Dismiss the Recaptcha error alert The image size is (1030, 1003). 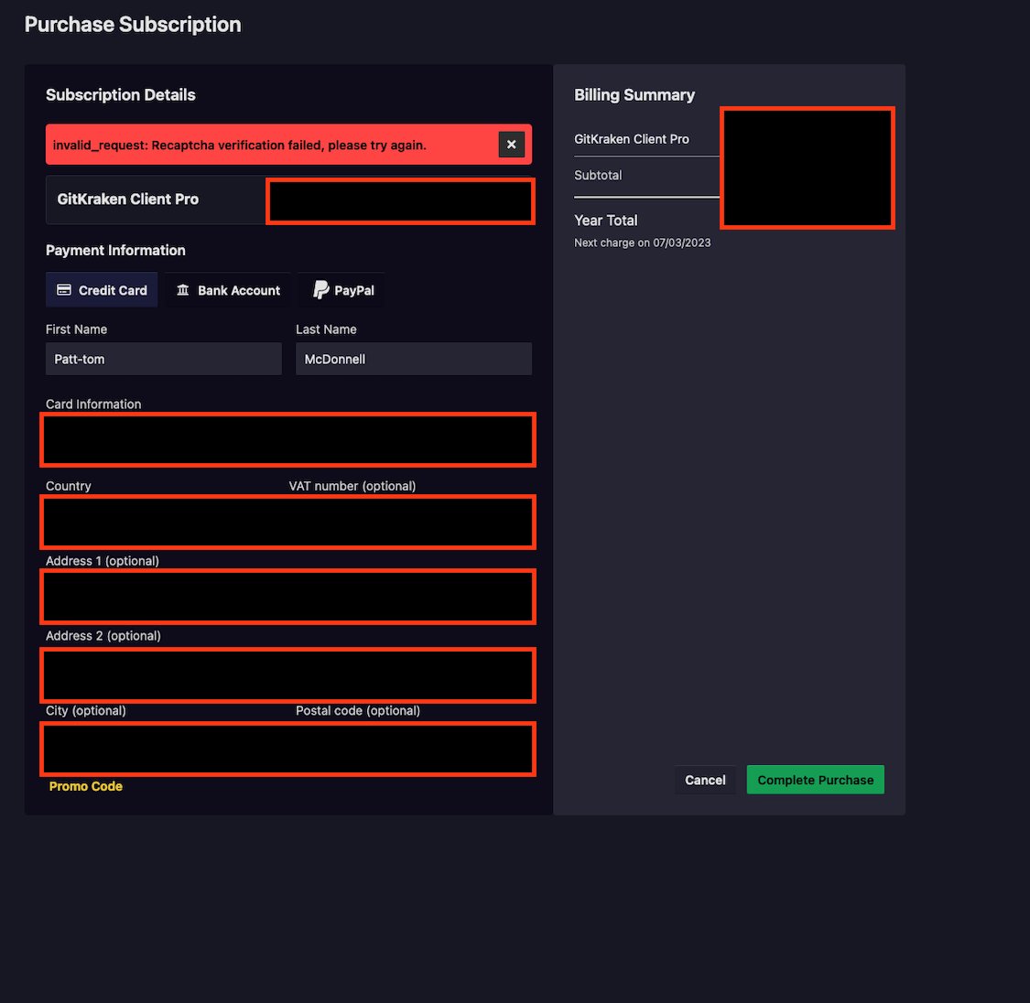click(511, 145)
